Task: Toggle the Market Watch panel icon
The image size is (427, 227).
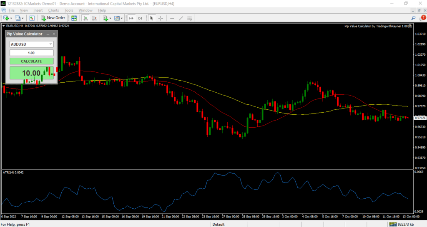Action: (x=32, y=18)
